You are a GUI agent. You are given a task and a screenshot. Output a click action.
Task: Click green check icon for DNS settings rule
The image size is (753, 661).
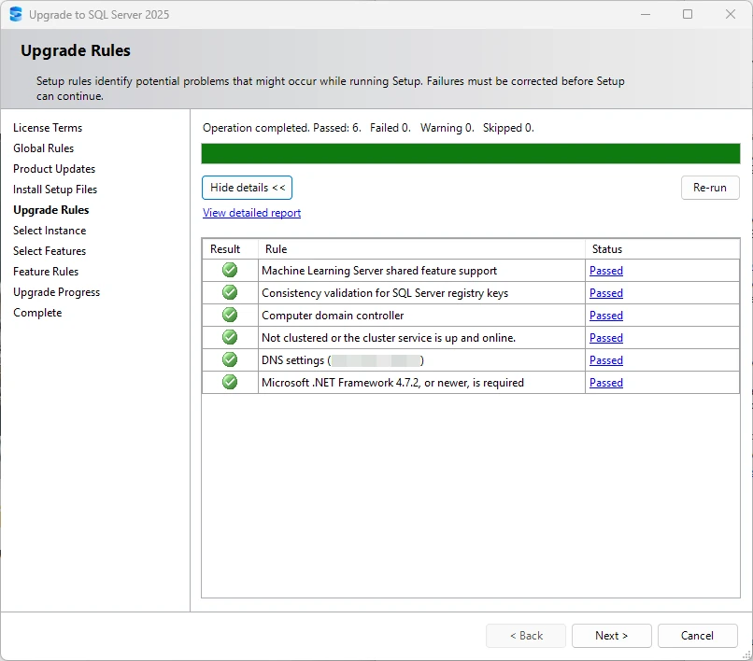coord(230,359)
